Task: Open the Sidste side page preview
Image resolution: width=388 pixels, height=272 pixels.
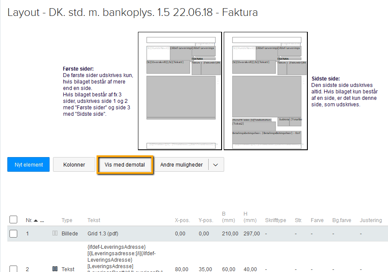Action: click(x=265, y=90)
